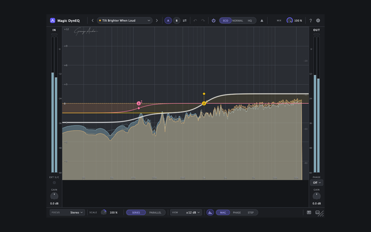
Task: Click the output Gain knob
Action: coord(317,196)
